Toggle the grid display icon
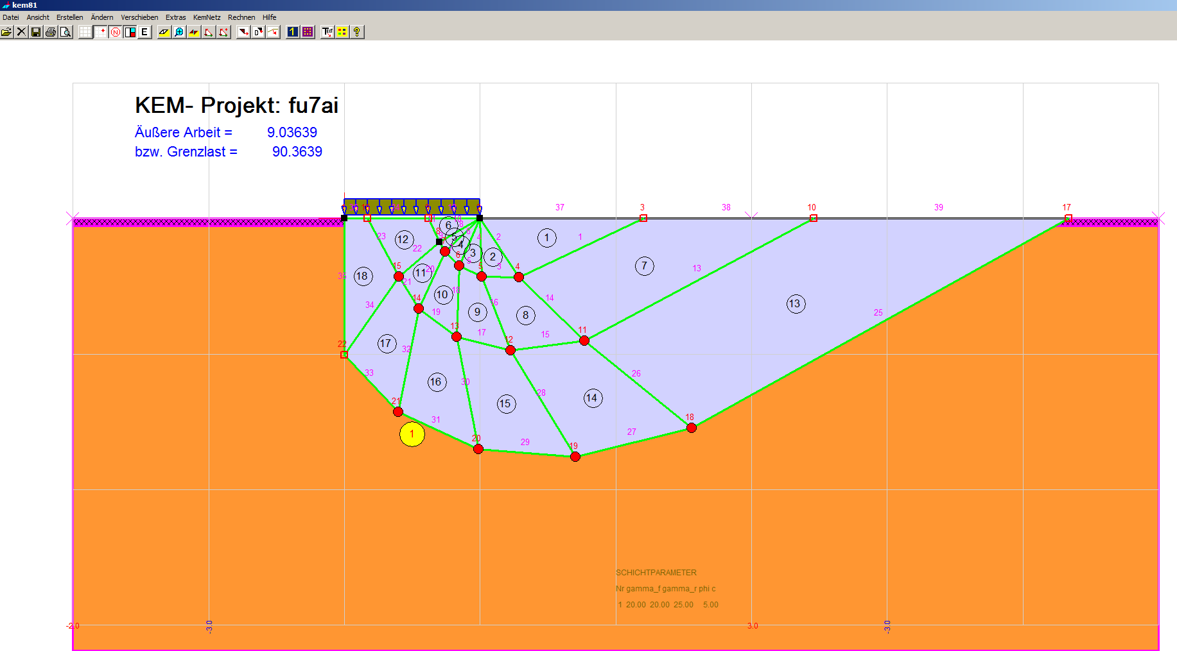 pos(85,31)
